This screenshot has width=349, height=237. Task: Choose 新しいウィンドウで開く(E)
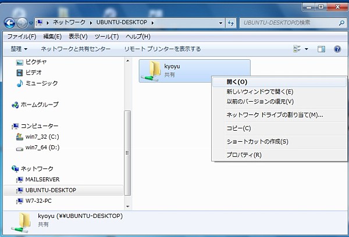pos(279,92)
